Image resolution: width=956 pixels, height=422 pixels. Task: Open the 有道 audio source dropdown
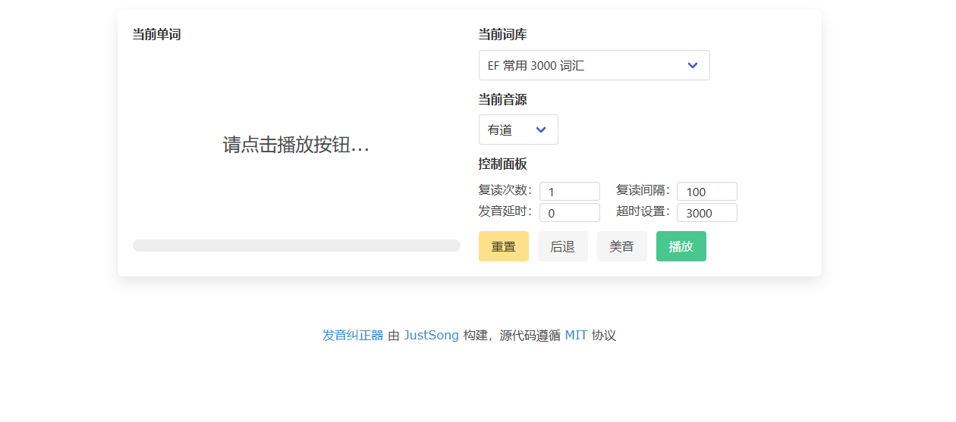point(509,130)
